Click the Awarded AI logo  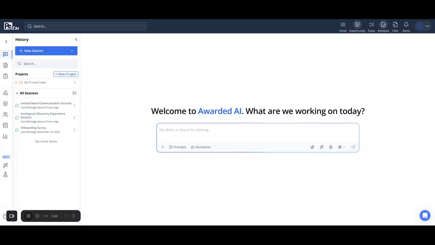click(11, 26)
